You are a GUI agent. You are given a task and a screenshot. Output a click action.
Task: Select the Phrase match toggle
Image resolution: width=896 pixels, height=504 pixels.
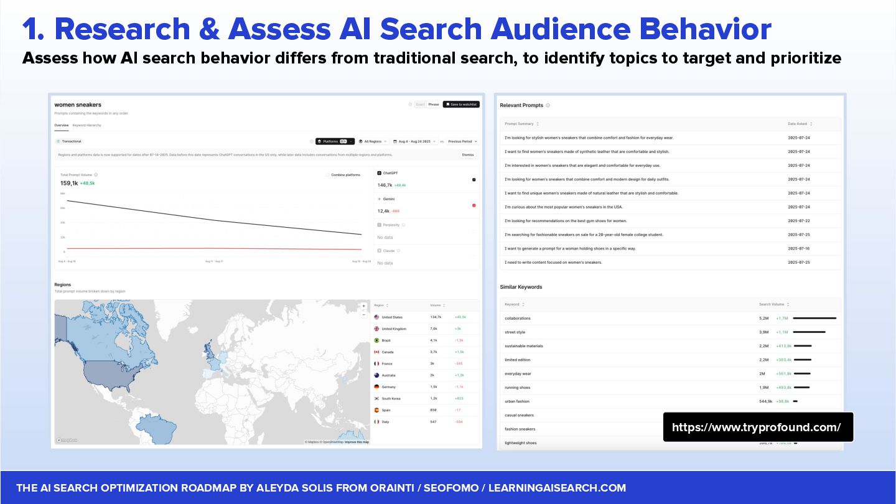point(433,105)
